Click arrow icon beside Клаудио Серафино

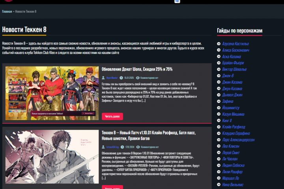(x=219, y=133)
